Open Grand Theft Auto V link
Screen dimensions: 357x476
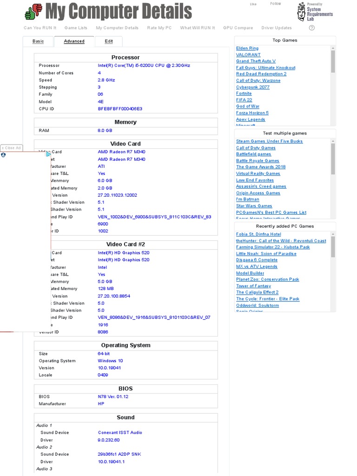coord(256,61)
